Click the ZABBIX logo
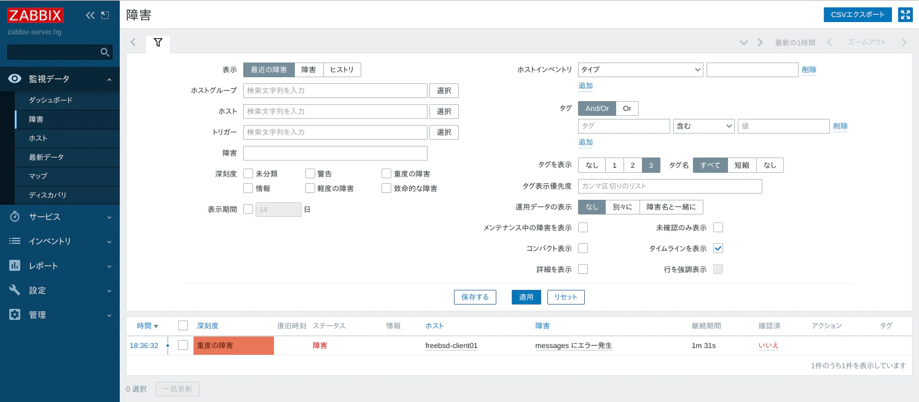 tap(36, 15)
